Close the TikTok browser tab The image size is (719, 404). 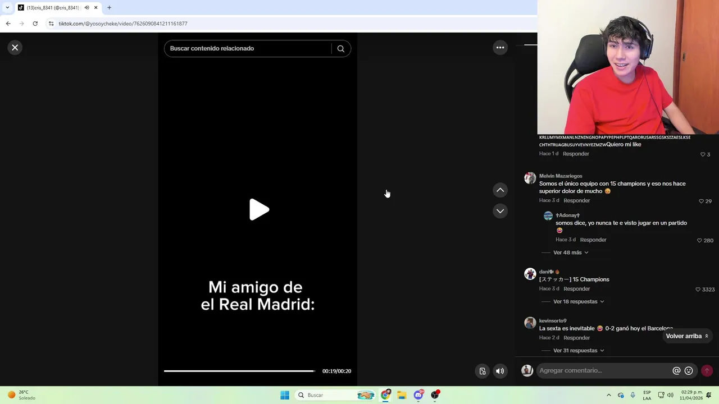point(95,8)
